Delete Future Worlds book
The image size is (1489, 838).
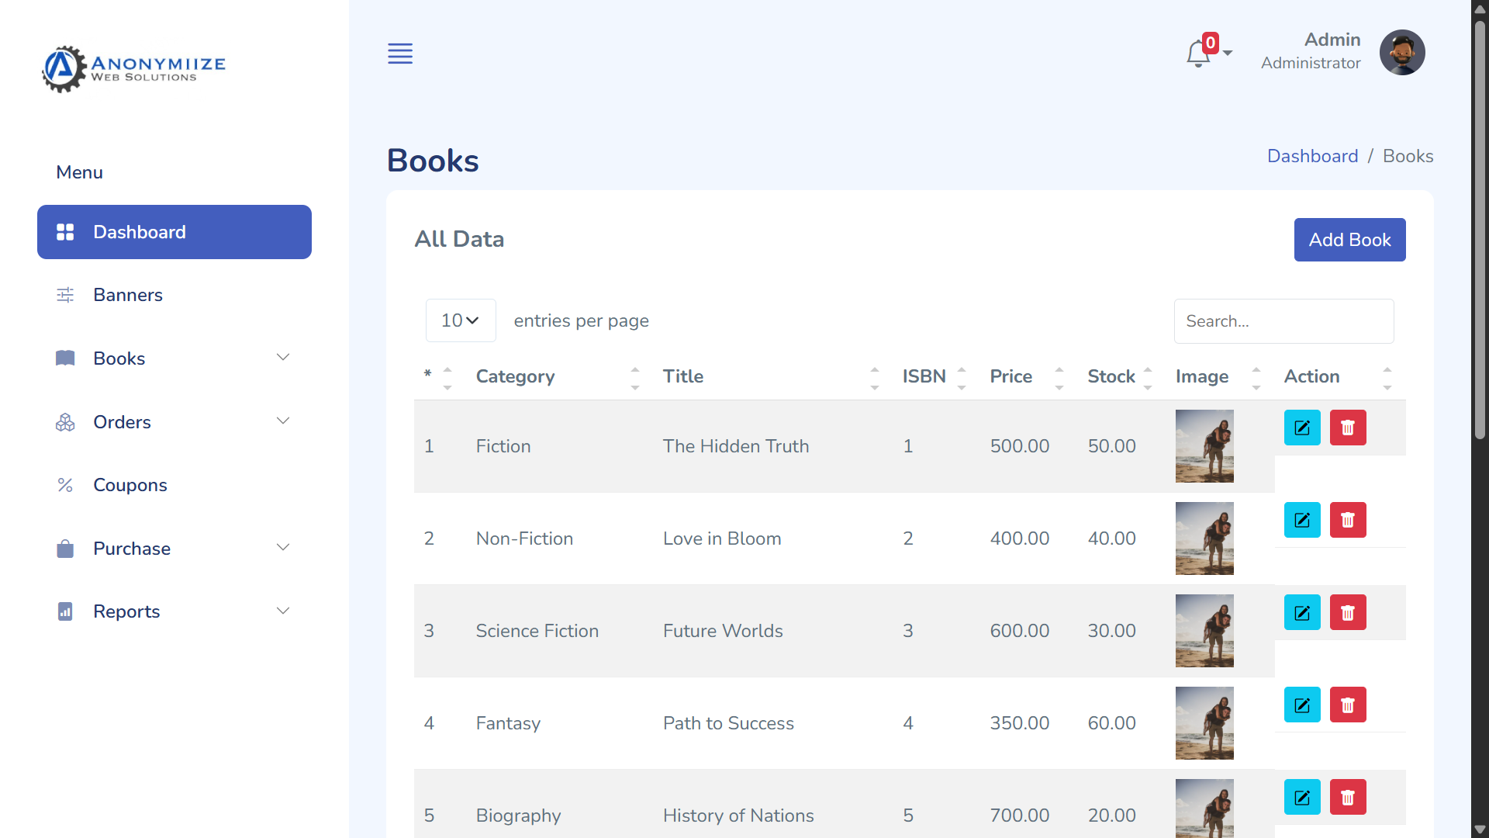1348,612
